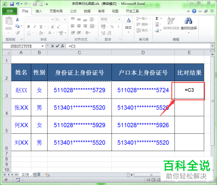
Task: Switch to the Data tab
Action: click(x=87, y=11)
